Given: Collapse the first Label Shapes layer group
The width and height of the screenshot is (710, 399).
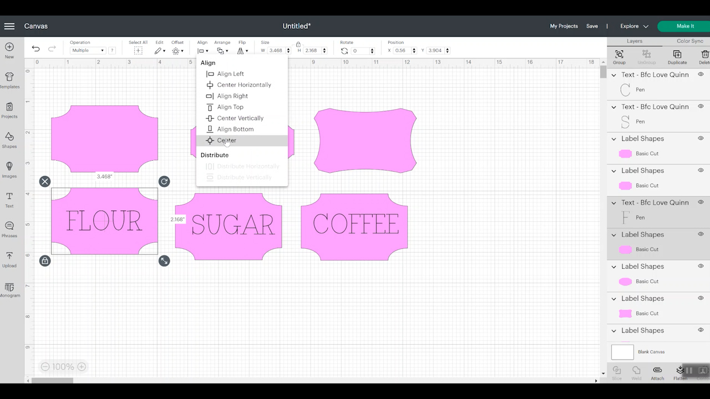Looking at the screenshot, I should pos(614,139).
